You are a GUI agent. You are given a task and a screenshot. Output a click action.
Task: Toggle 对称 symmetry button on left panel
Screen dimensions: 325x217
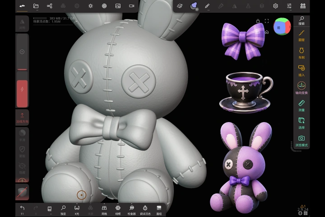tap(22, 24)
